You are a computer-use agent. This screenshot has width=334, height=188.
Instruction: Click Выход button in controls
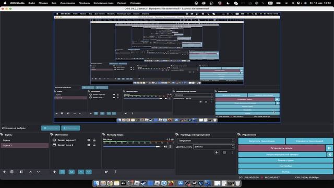285,172
